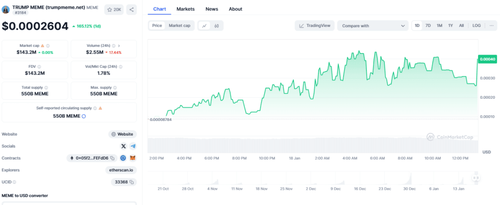Pause chart range playback handle
Viewport: 500px width, 205px height.
[x=476, y=178]
